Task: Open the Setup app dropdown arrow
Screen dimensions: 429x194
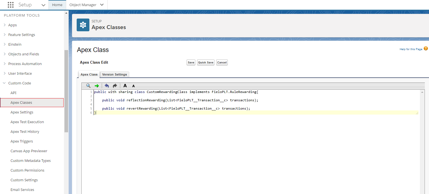Action: click(x=43, y=5)
